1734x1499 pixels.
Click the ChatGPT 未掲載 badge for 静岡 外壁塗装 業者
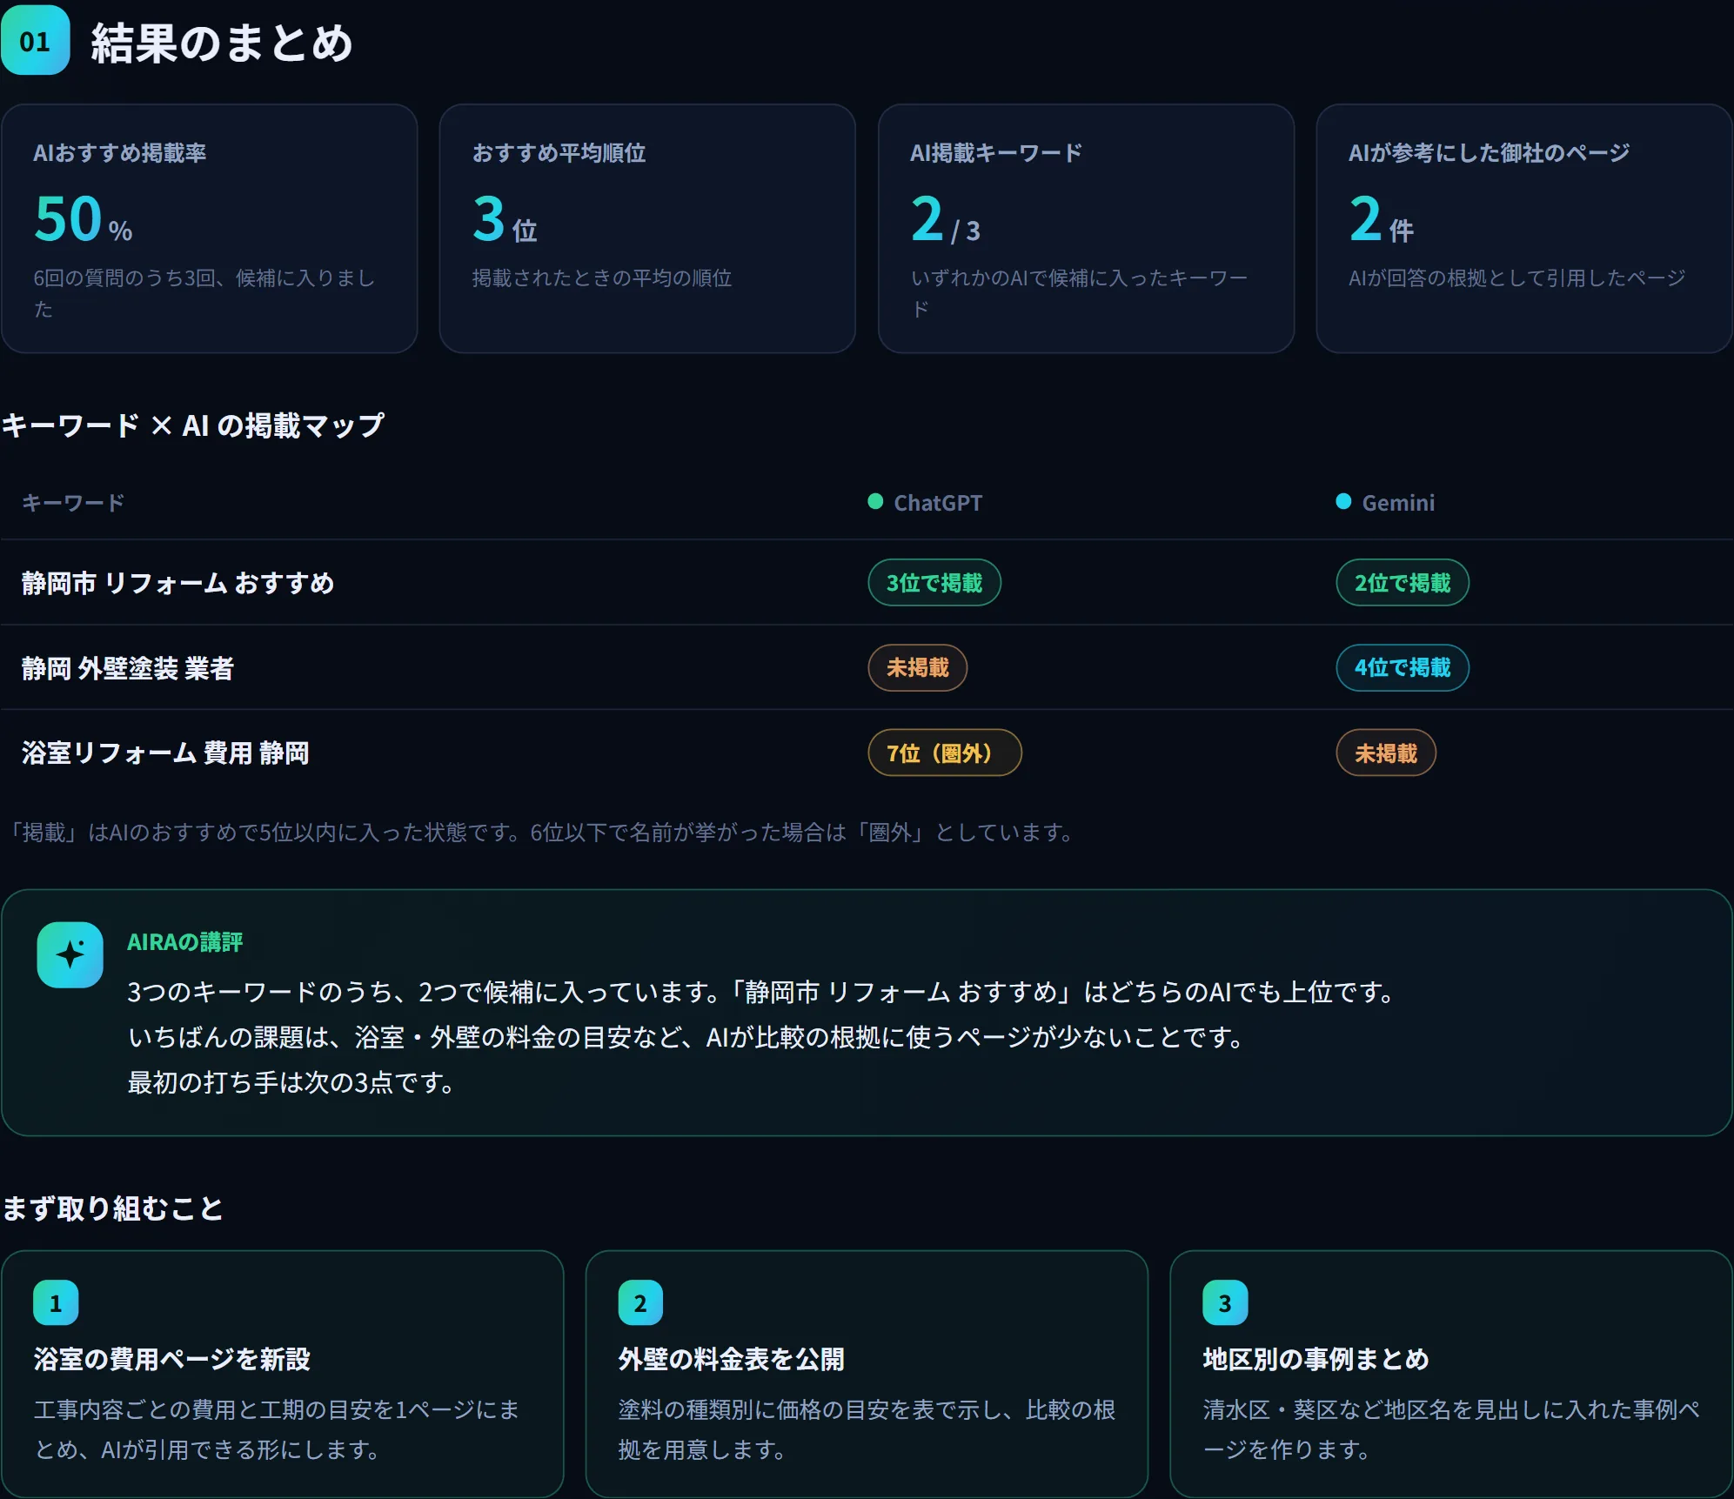point(918,667)
